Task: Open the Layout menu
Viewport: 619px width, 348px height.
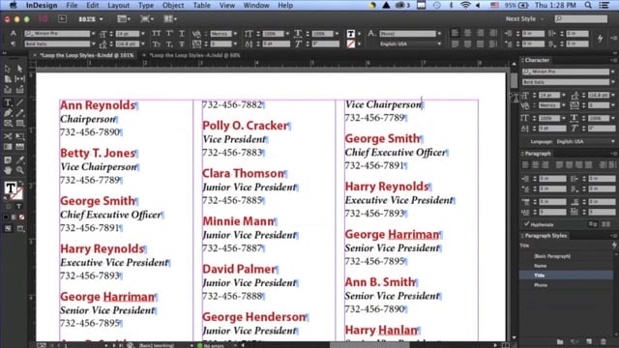Action: click(118, 5)
